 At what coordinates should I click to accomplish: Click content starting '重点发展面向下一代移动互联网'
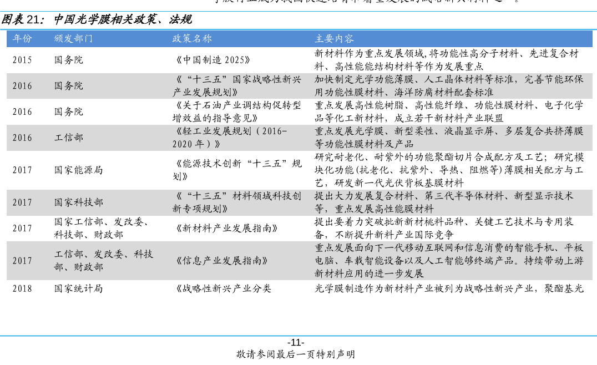[449, 260]
